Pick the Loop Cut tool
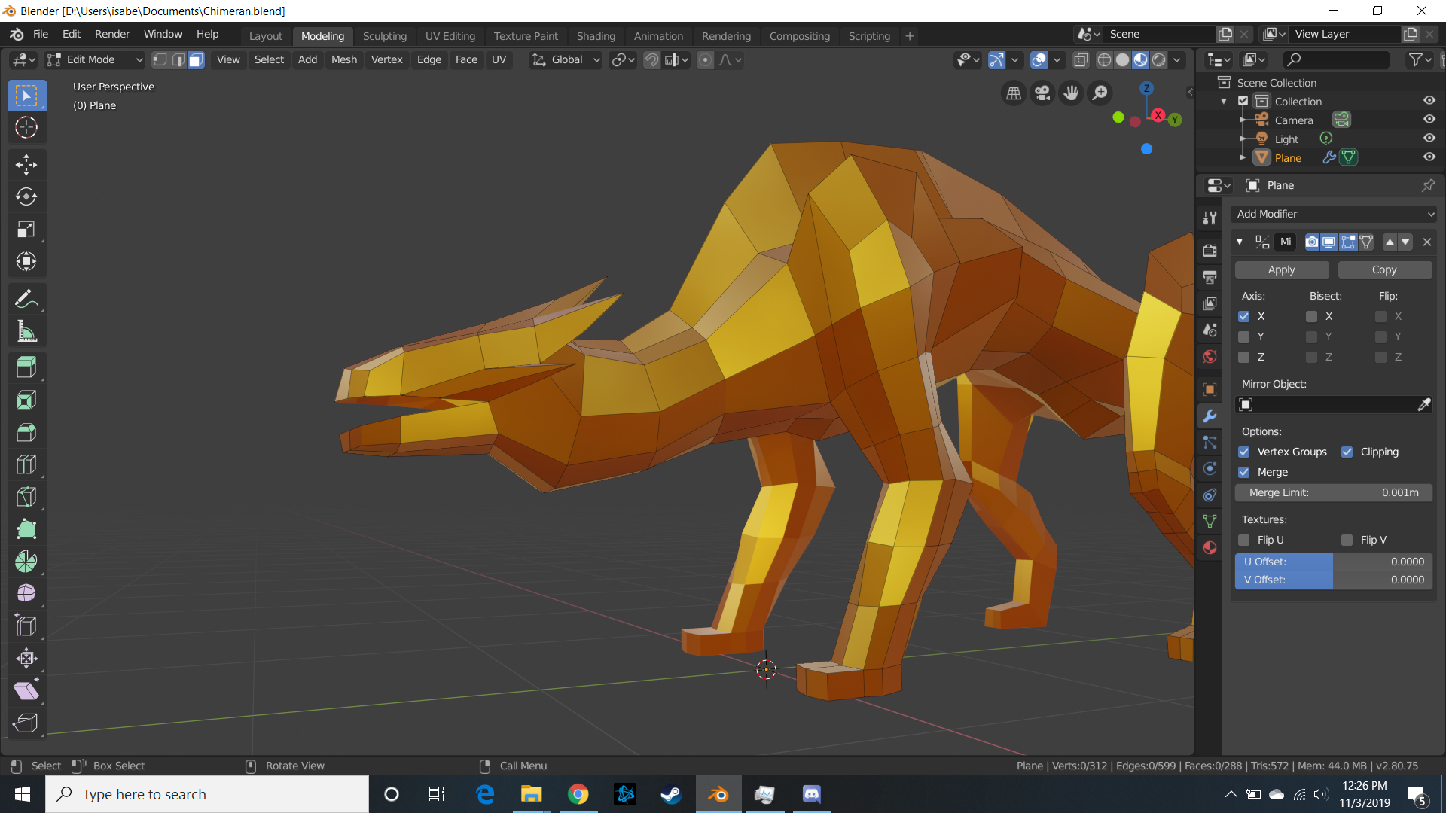This screenshot has width=1446, height=813. (26, 464)
